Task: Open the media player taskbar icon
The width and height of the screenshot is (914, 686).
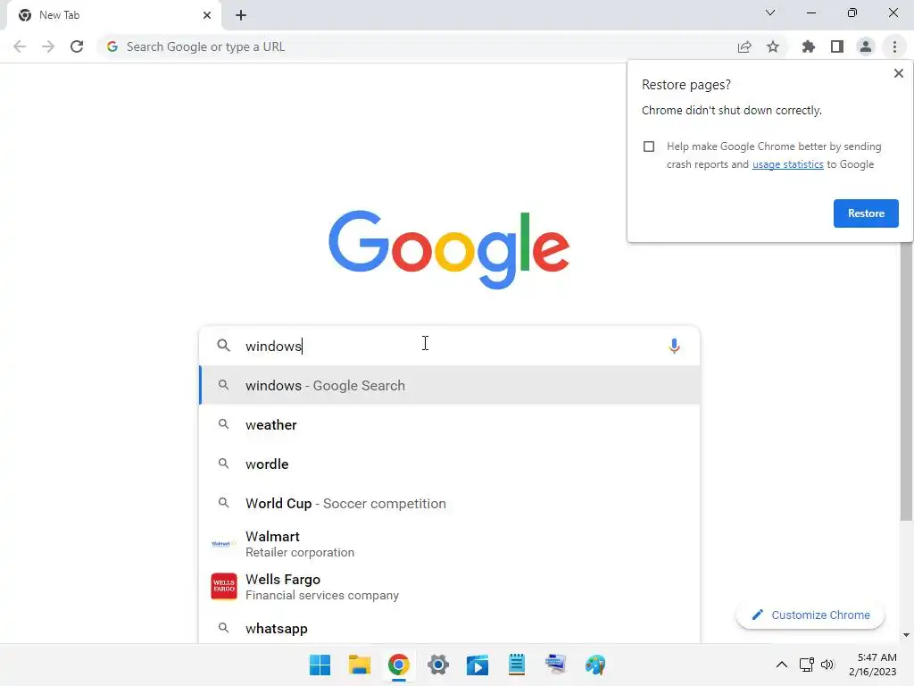Action: (478, 665)
